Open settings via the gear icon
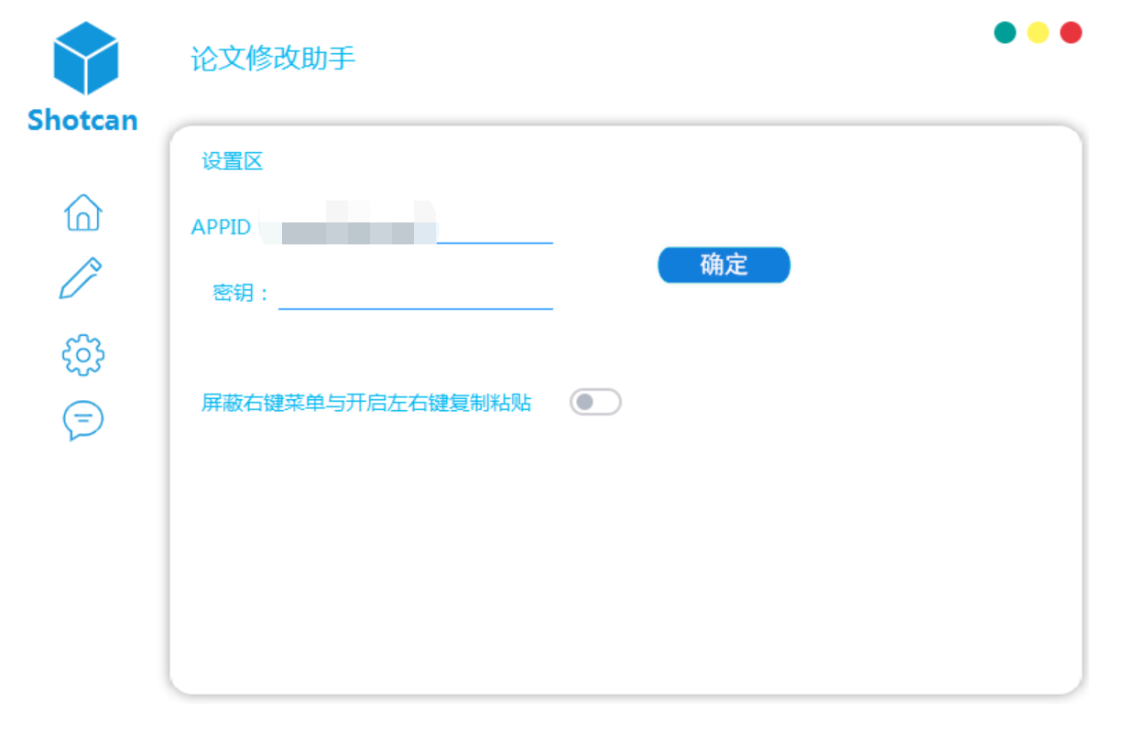The image size is (1132, 735). [82, 354]
